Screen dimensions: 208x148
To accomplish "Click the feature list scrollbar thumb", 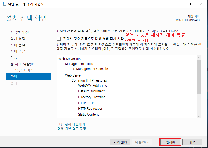I will 199,77.
